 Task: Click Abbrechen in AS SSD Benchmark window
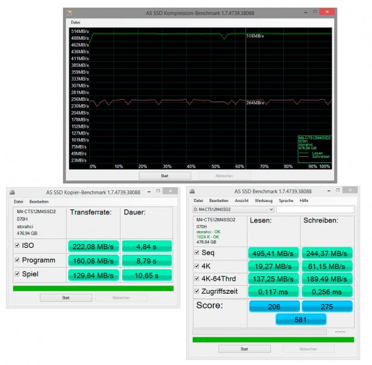click(x=308, y=349)
